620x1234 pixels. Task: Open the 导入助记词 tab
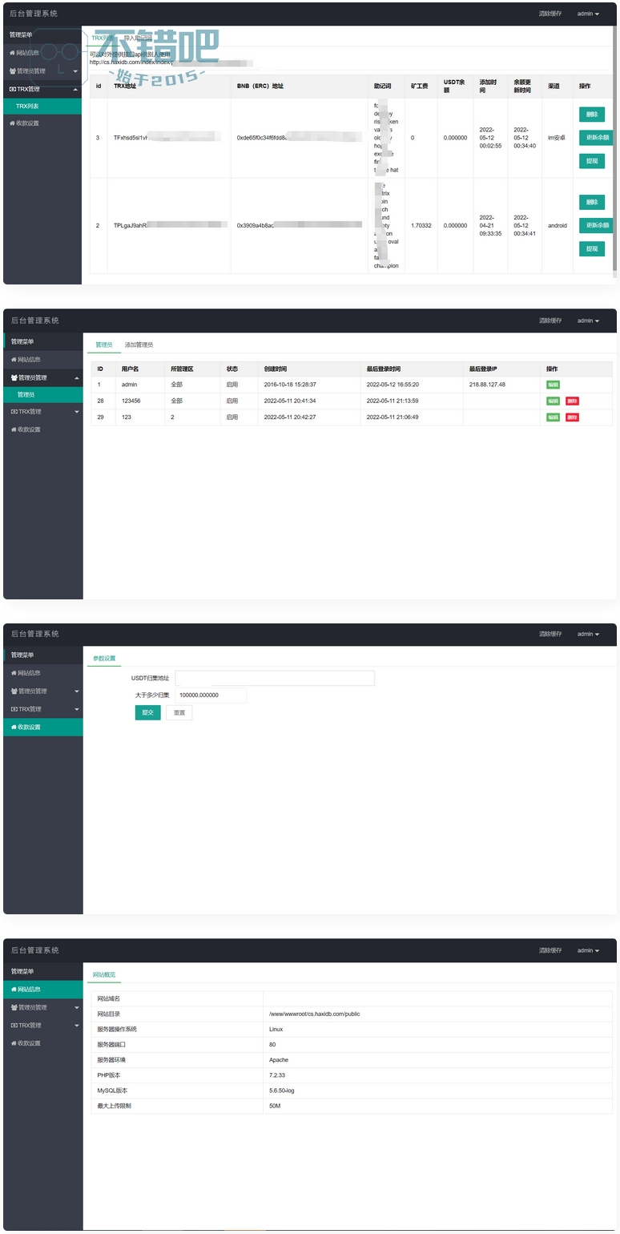[x=138, y=38]
